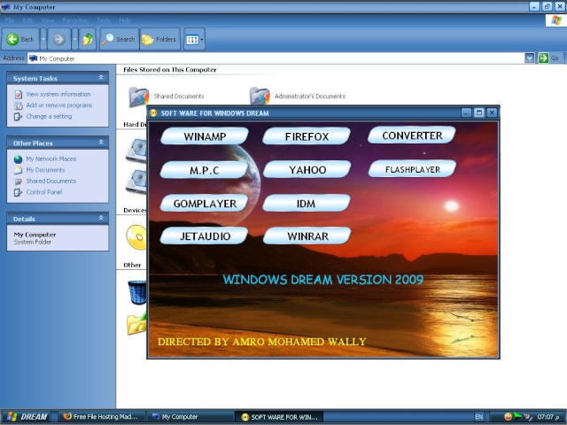Open My Documents link in sidebar
Screen dimensions: 567x425
(x=45, y=170)
